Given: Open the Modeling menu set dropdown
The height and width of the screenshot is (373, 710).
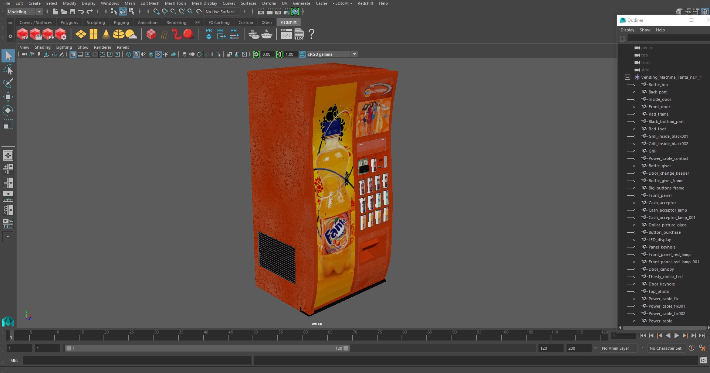Looking at the screenshot, I should 24,12.
